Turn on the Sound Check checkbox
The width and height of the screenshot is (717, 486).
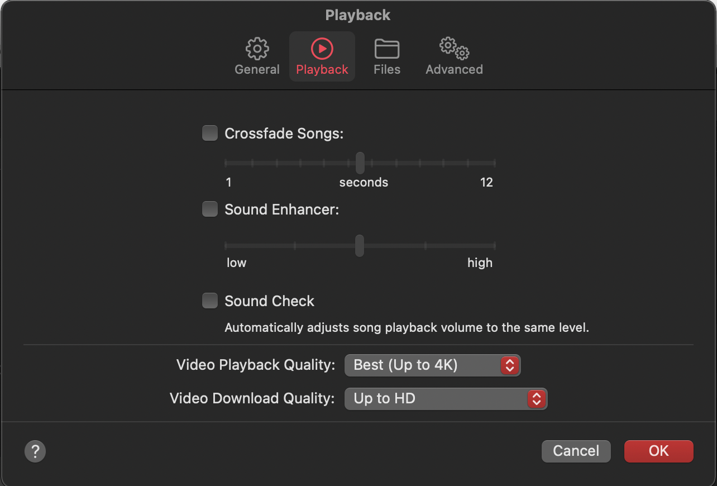[210, 301]
